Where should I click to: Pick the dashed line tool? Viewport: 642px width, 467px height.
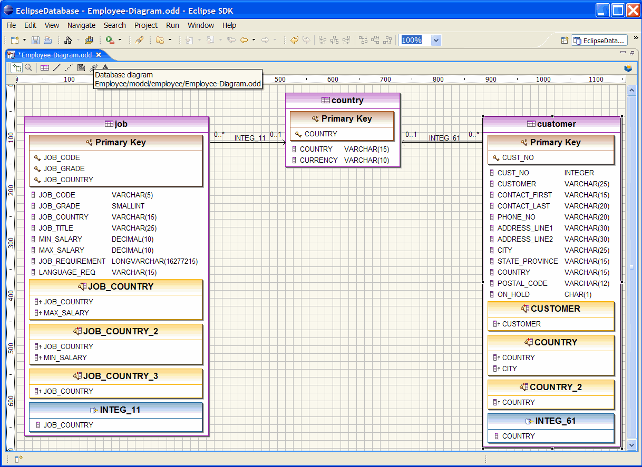(x=69, y=67)
